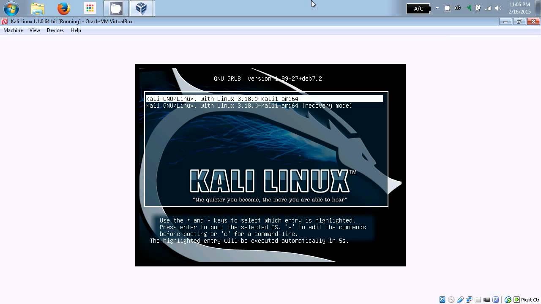Click the A/C battery indicator in tray
541x304 pixels.
[418, 8]
